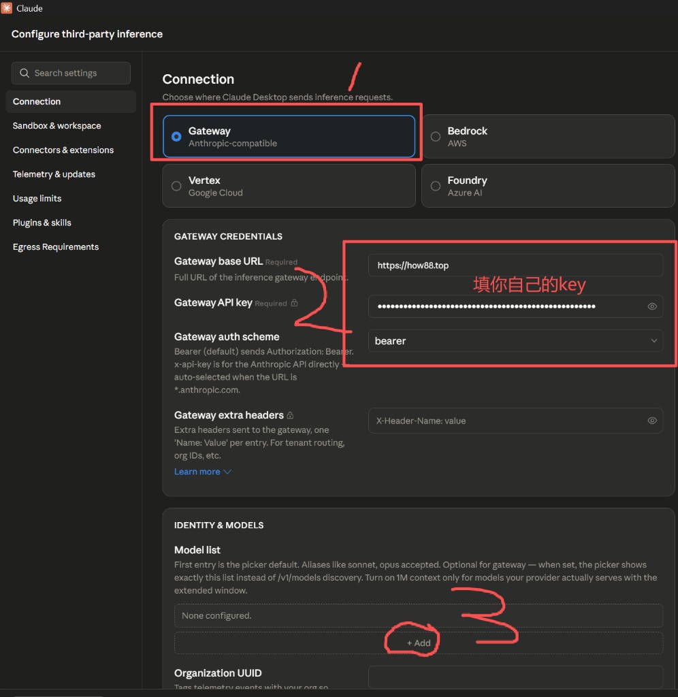Click the Gateway auth scheme label
This screenshot has width=678, height=697.
coord(227,336)
